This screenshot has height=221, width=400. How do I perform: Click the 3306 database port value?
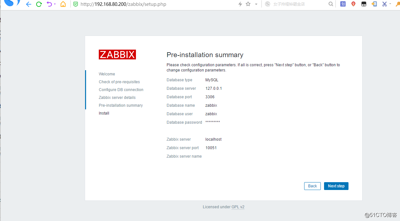click(x=210, y=97)
